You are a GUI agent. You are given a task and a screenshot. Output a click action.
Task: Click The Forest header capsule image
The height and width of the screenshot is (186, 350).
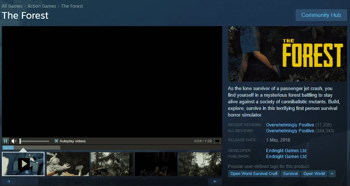point(288,54)
